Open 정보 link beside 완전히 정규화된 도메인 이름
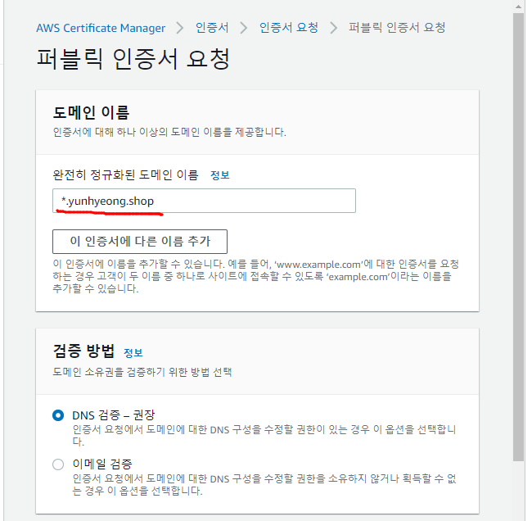The image size is (532, 521). 220,175
